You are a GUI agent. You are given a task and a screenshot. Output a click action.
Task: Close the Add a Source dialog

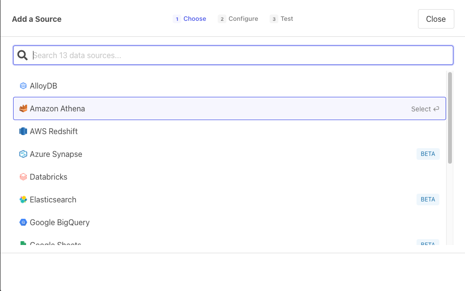(x=435, y=19)
